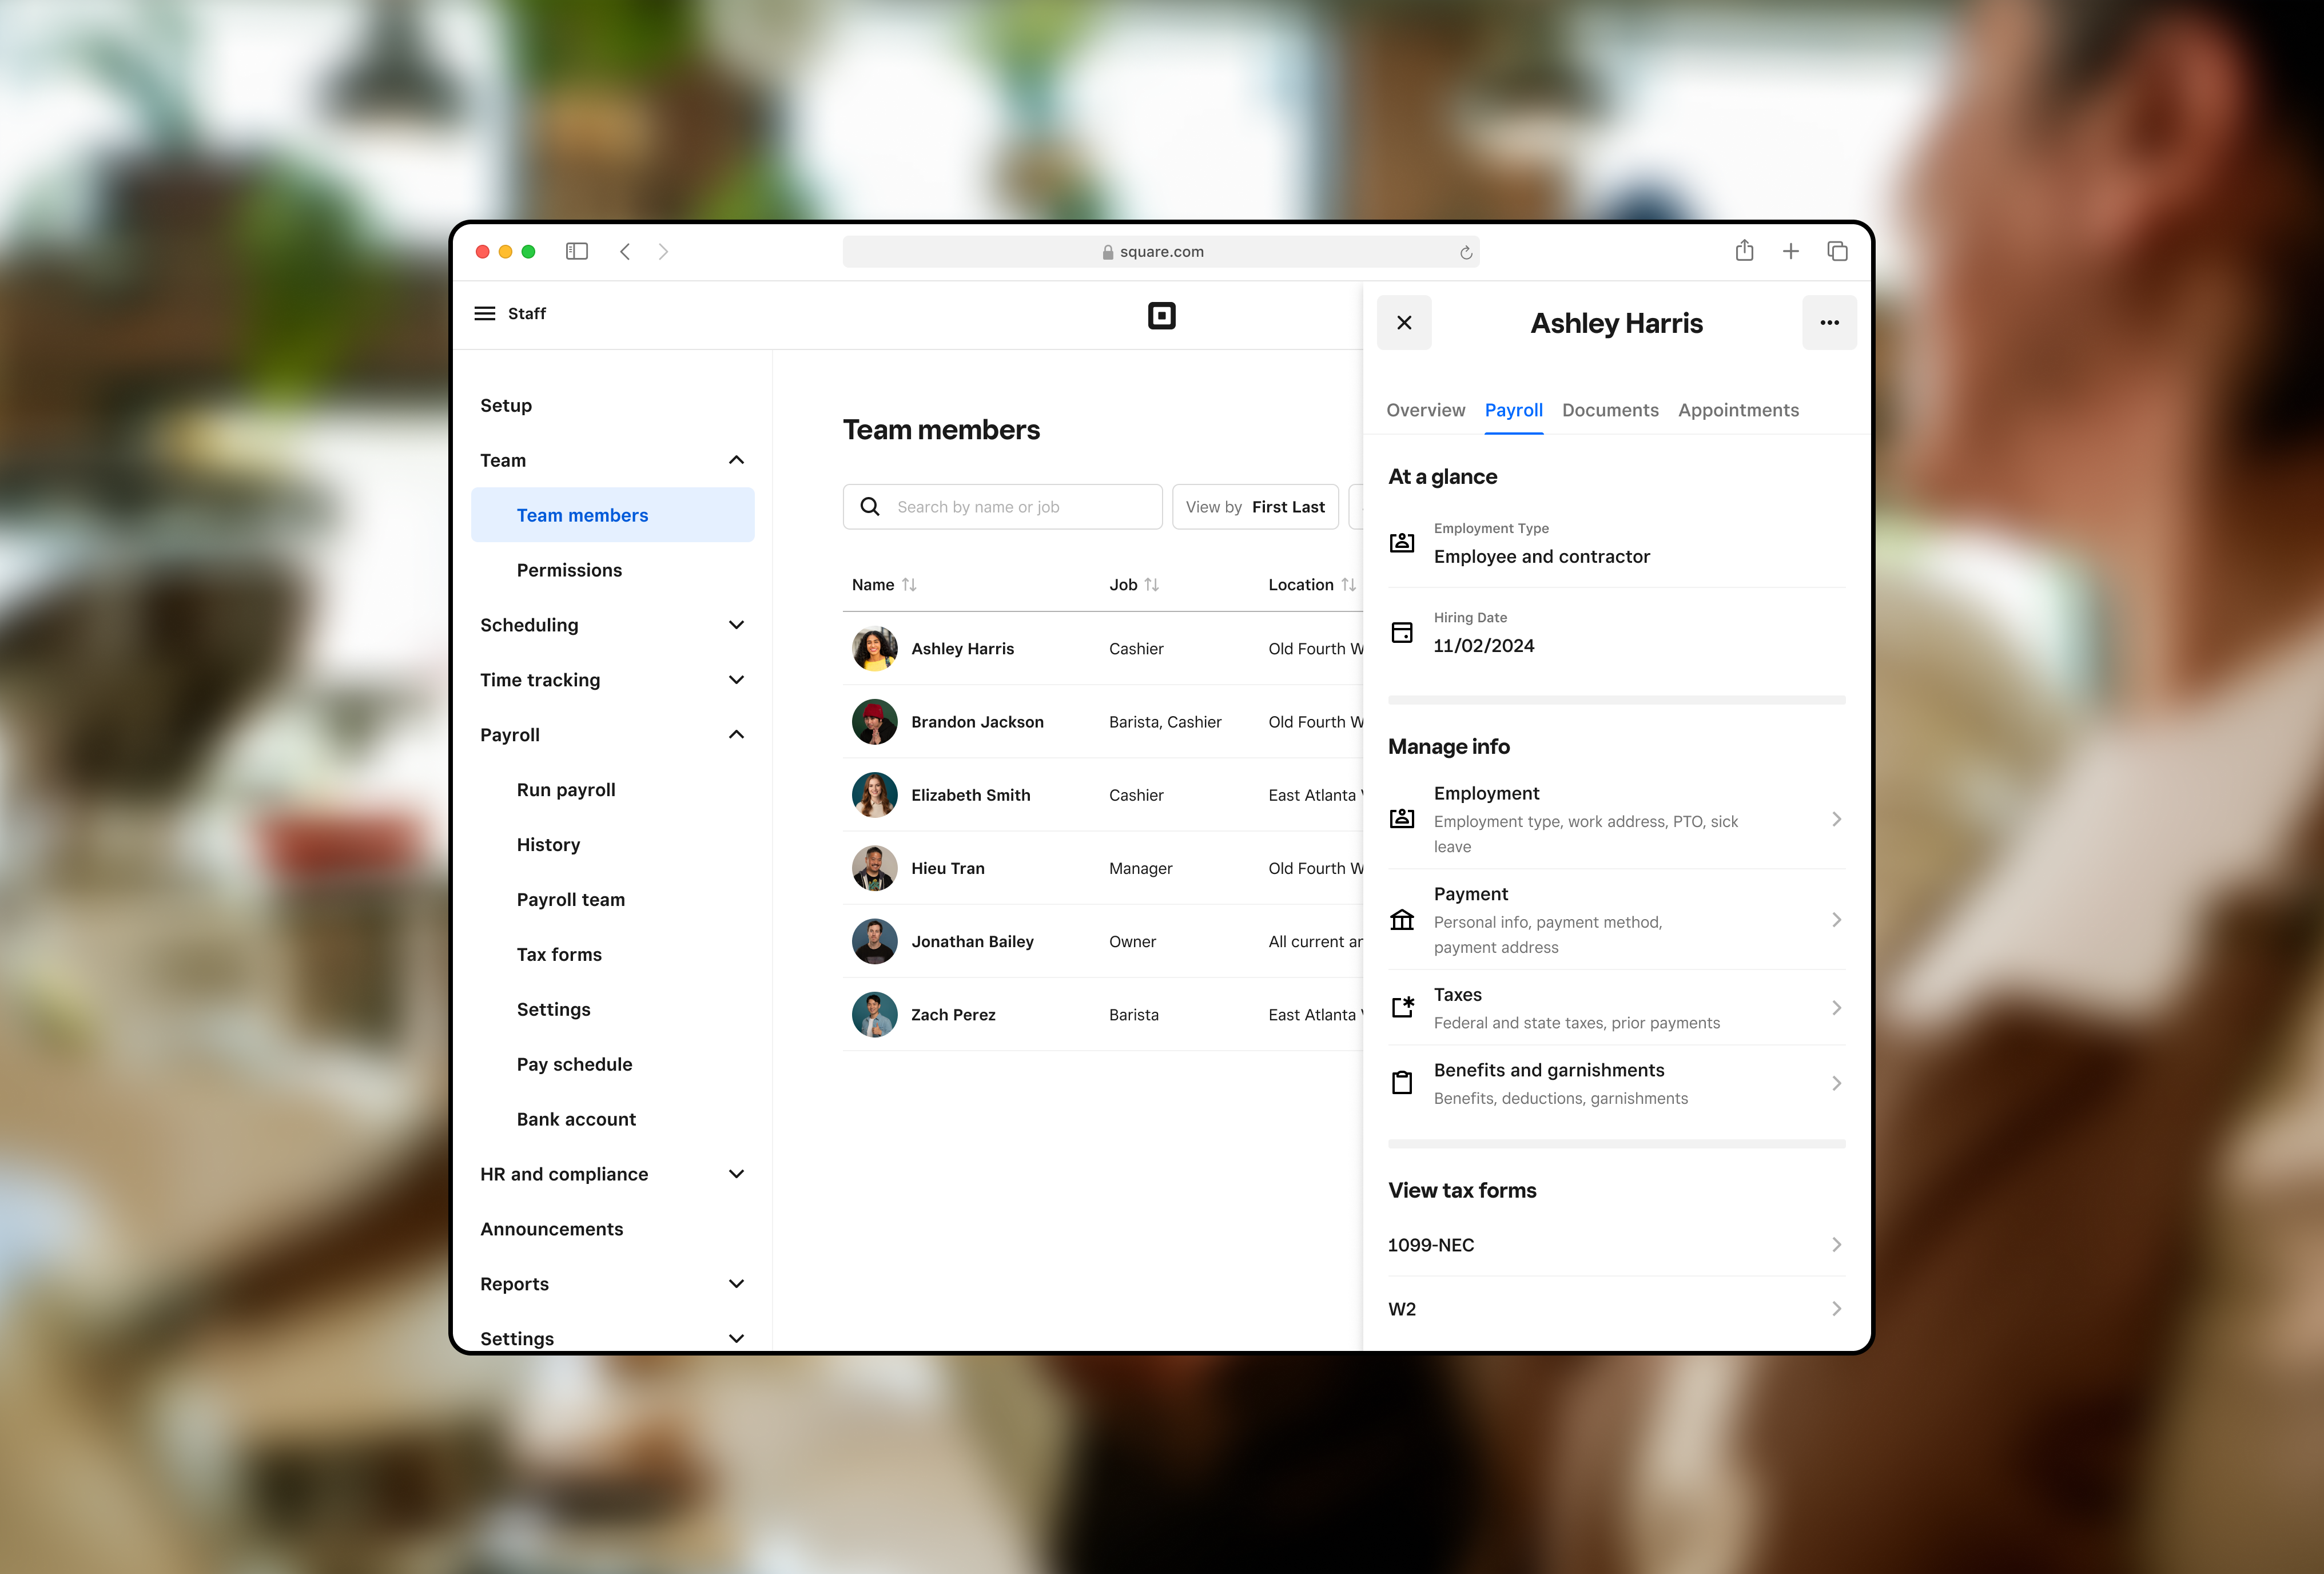
Task: Open Tax forms page
Action: tap(559, 954)
